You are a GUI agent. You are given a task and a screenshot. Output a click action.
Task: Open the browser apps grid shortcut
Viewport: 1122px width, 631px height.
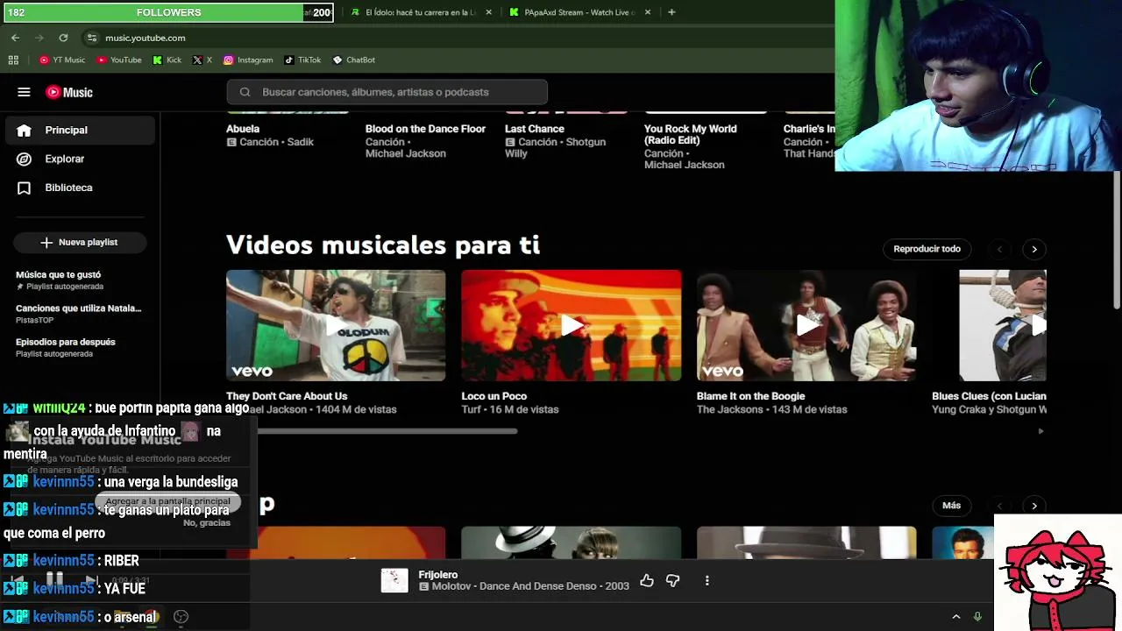pos(13,60)
